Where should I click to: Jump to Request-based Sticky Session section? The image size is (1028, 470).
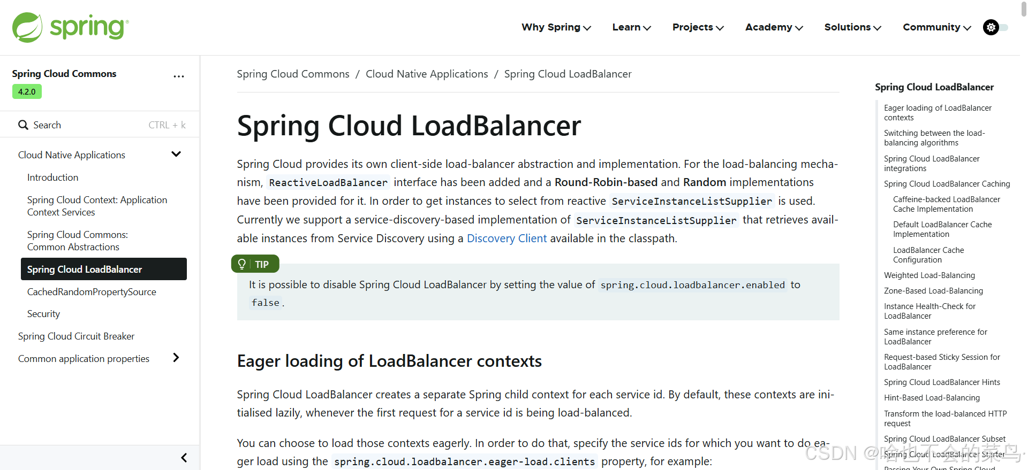[x=942, y=362]
